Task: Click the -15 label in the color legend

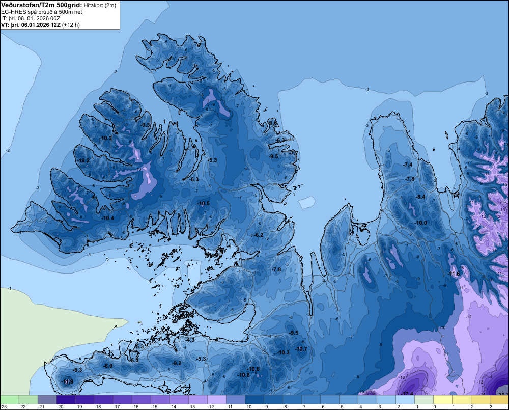Action: pyautogui.click(x=154, y=407)
